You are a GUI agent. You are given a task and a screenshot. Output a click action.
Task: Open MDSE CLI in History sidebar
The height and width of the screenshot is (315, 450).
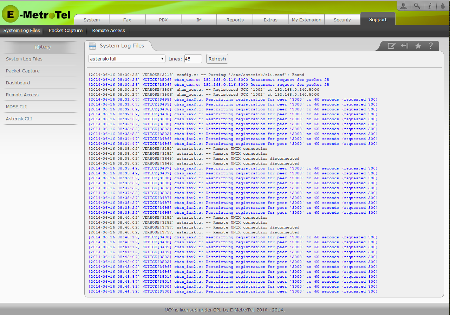click(x=40, y=107)
